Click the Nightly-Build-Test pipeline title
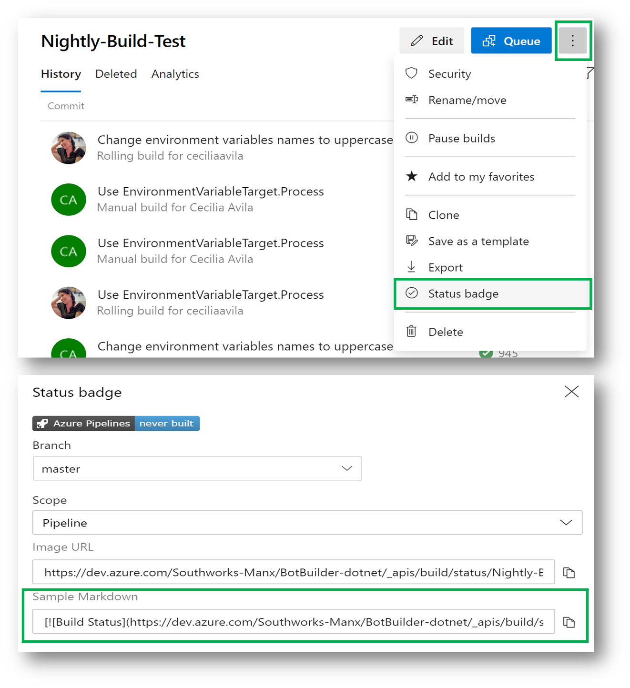Viewport: 630px width, 688px height. 113,41
